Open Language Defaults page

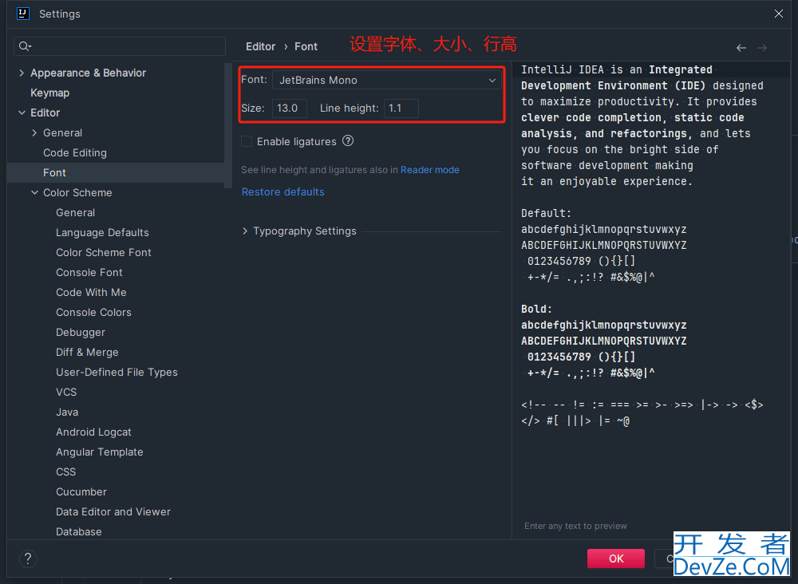(102, 232)
